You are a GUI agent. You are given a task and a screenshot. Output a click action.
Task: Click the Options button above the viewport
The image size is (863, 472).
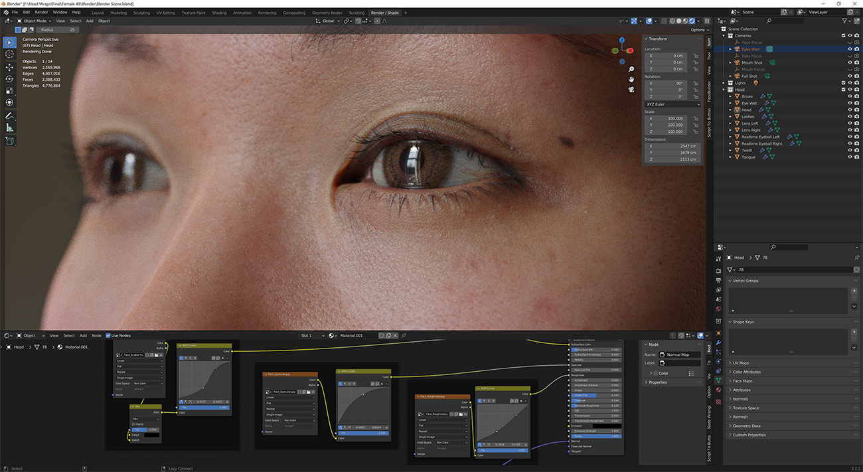(699, 29)
